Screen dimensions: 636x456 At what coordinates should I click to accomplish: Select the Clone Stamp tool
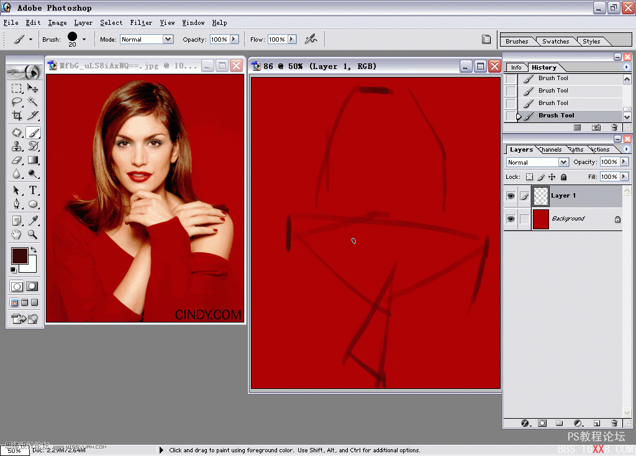(x=17, y=146)
